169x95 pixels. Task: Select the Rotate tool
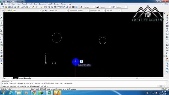tap(167, 31)
